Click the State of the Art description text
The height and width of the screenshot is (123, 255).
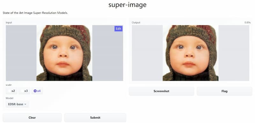pyautogui.click(x=35, y=13)
